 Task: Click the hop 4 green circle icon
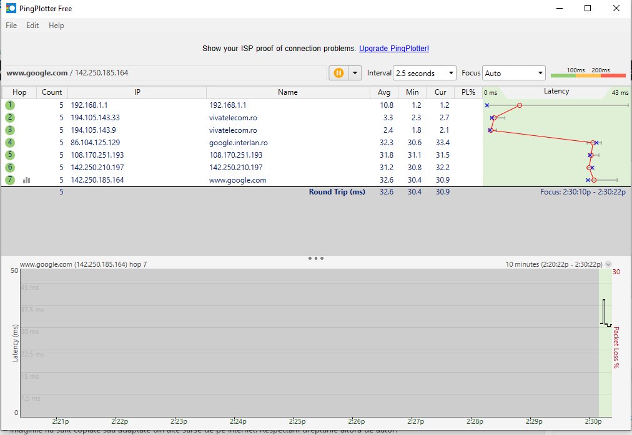[10, 143]
